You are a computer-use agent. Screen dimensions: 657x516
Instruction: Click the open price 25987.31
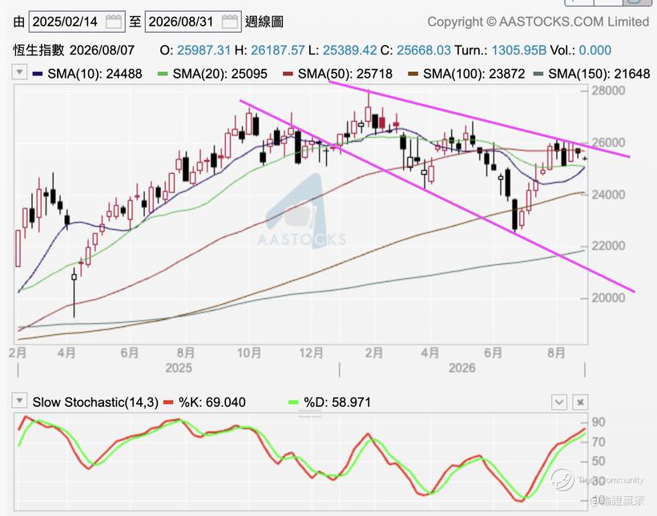click(204, 50)
